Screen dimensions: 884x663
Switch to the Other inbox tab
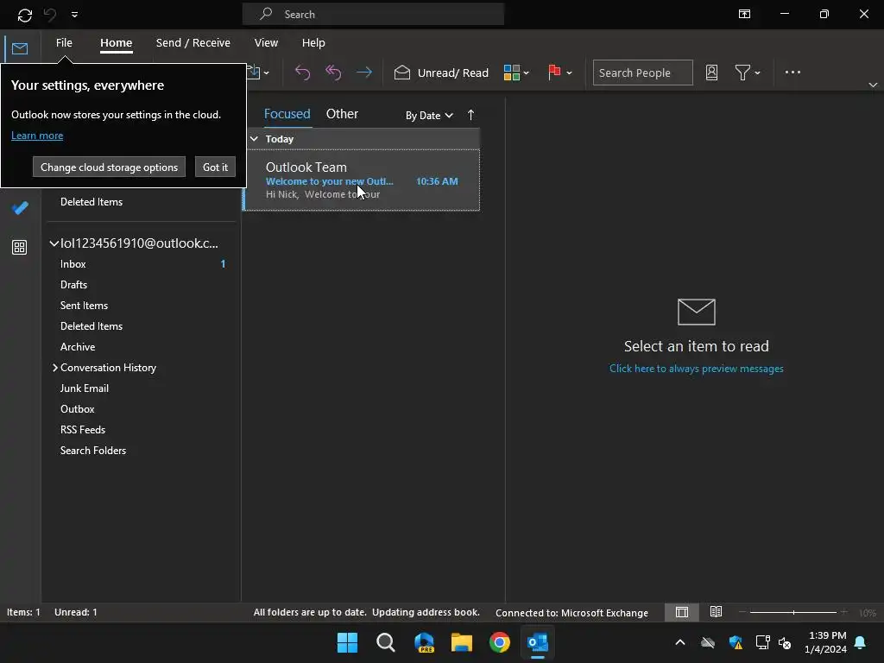point(342,114)
